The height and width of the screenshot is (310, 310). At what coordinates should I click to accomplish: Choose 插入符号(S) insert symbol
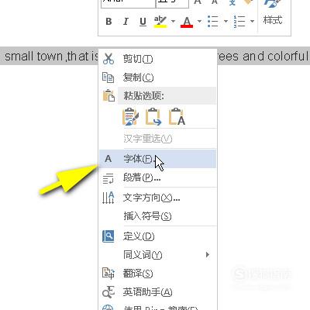pos(157,216)
